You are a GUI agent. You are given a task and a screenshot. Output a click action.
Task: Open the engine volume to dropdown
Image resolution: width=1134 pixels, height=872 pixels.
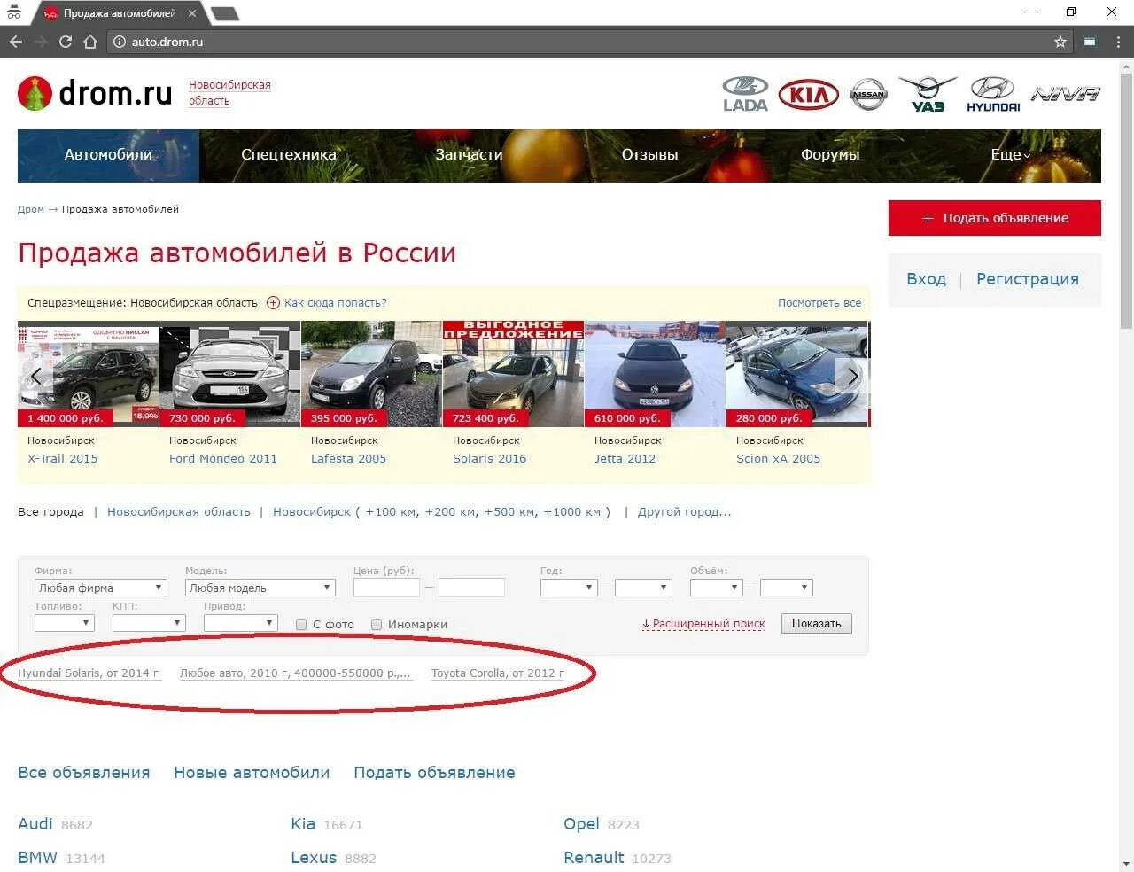click(x=786, y=588)
